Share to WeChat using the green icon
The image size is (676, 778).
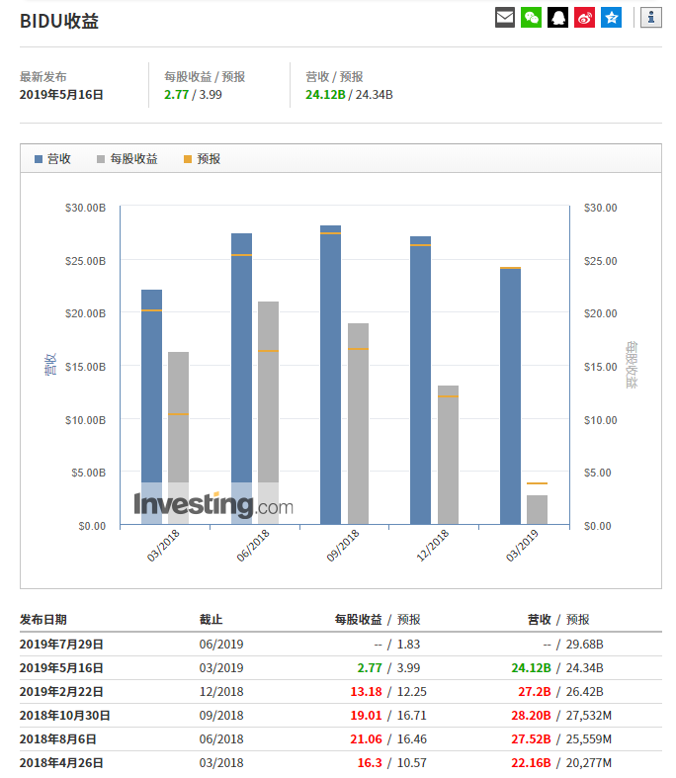click(x=532, y=18)
